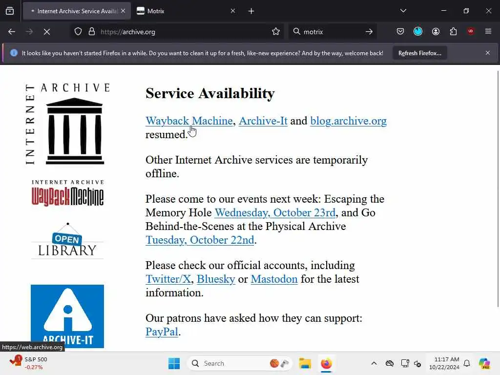The height and width of the screenshot is (375, 500).
Task: Open Save to Pocket icon
Action: click(x=400, y=32)
